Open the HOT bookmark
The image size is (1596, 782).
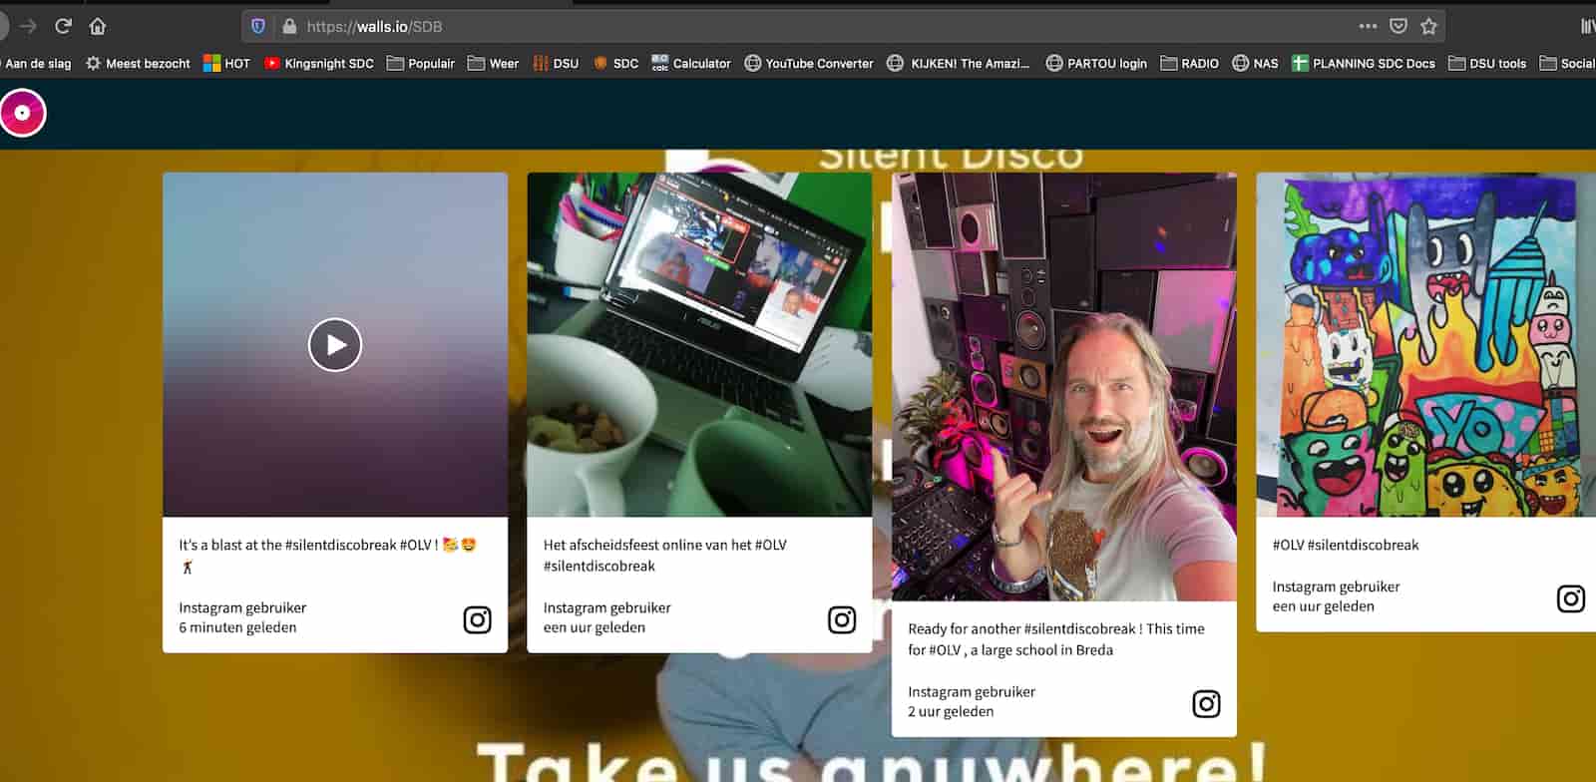pos(226,63)
